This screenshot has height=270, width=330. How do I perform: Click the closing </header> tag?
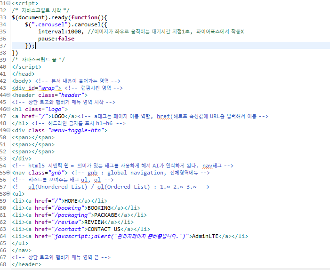pyautogui.click(x=26, y=264)
